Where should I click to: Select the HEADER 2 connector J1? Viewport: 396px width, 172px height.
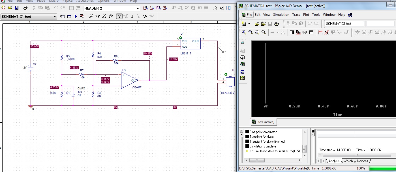coord(230,81)
